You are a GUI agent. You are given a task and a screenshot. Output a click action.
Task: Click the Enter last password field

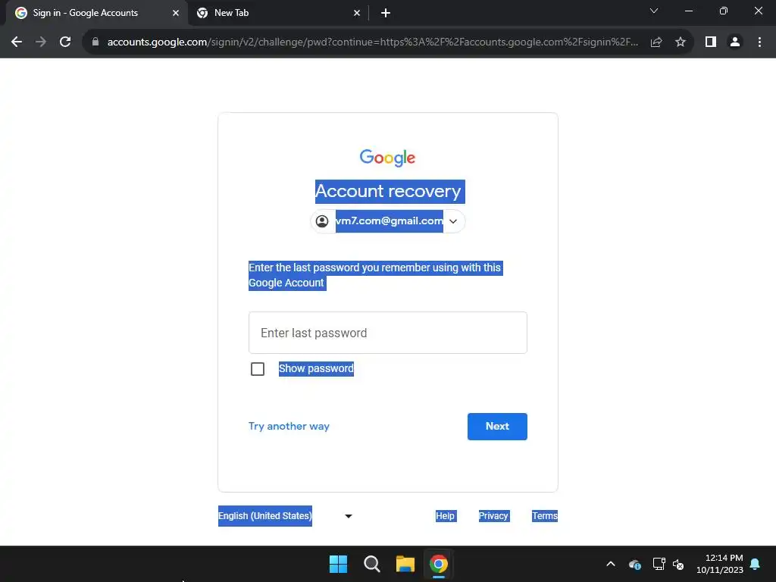click(x=387, y=333)
